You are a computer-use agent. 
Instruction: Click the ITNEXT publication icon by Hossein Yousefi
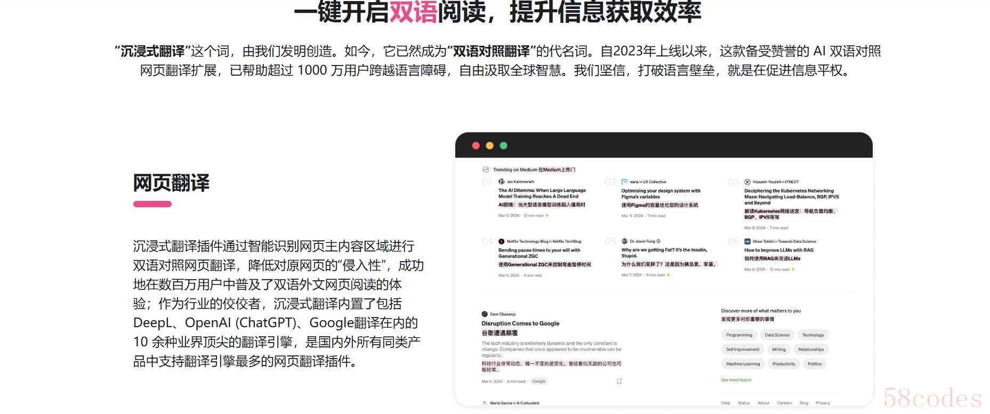coord(747,182)
